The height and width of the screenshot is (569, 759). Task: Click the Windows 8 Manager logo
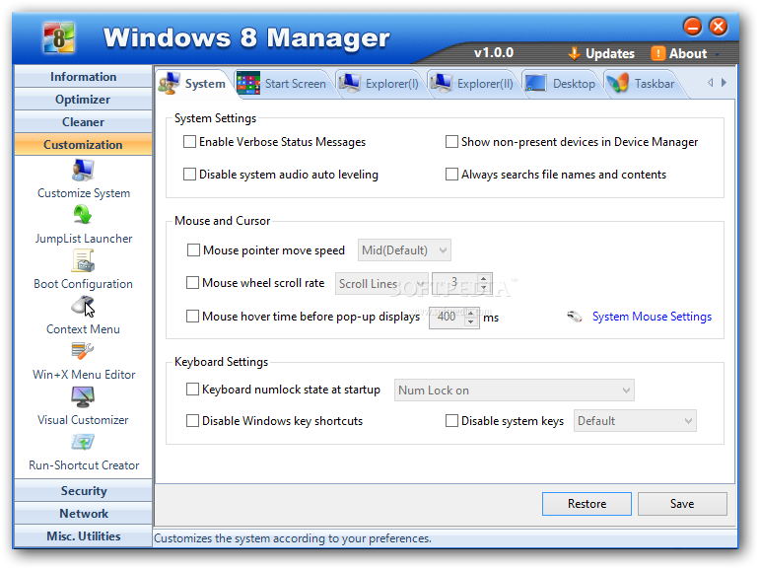(58, 37)
